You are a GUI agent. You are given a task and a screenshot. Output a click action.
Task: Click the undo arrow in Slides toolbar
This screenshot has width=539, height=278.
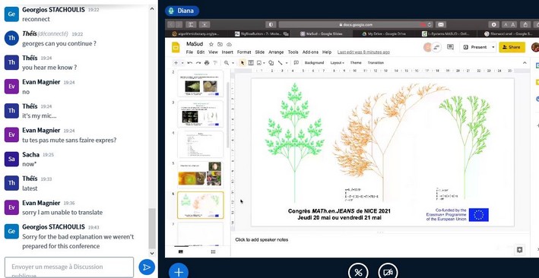coord(190,63)
